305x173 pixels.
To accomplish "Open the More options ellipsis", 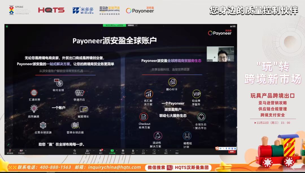I will coord(177,151).
